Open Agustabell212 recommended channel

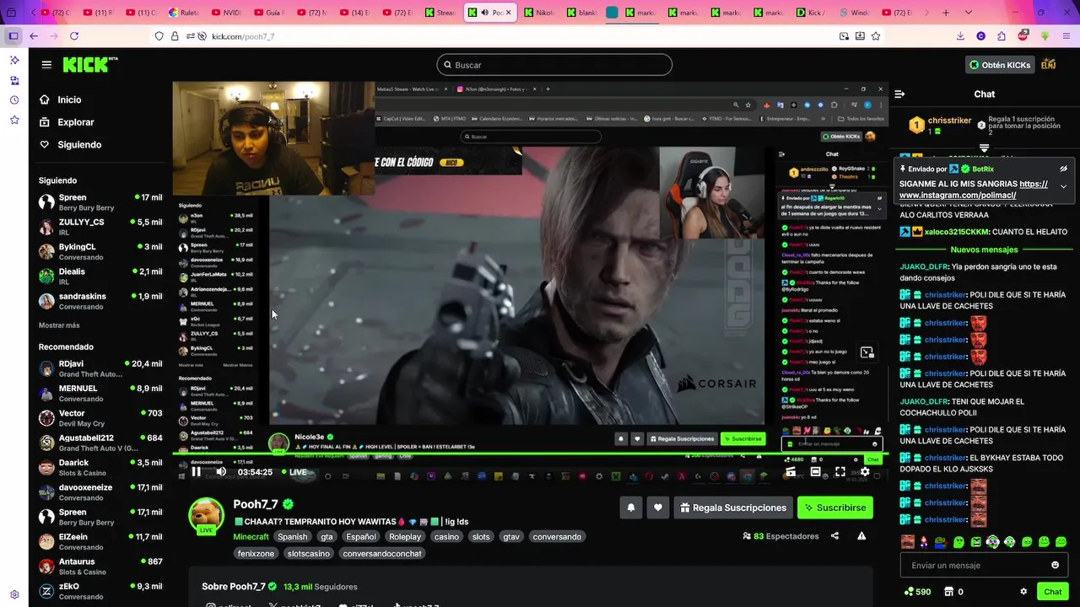(100, 443)
